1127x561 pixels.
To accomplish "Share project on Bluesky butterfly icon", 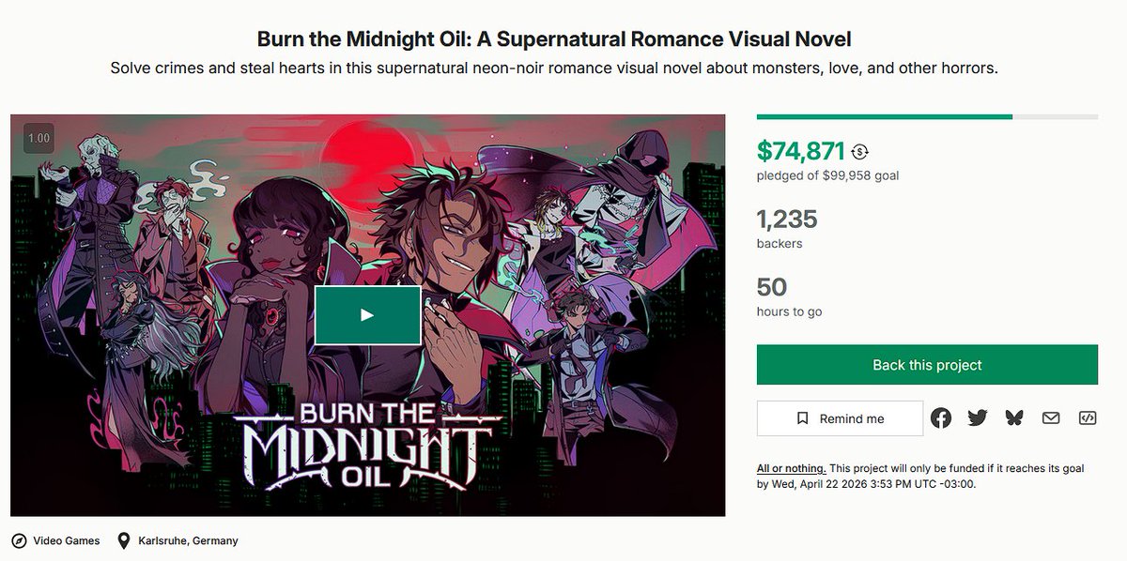I will coord(1014,418).
